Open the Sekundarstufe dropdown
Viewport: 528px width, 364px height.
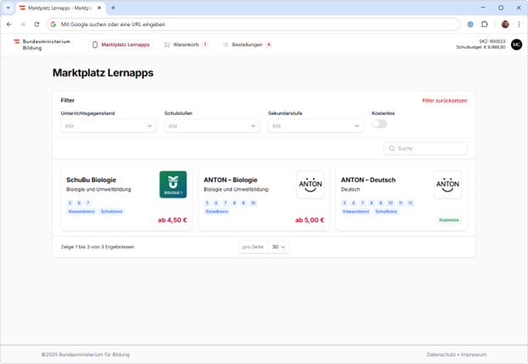pyautogui.click(x=315, y=126)
